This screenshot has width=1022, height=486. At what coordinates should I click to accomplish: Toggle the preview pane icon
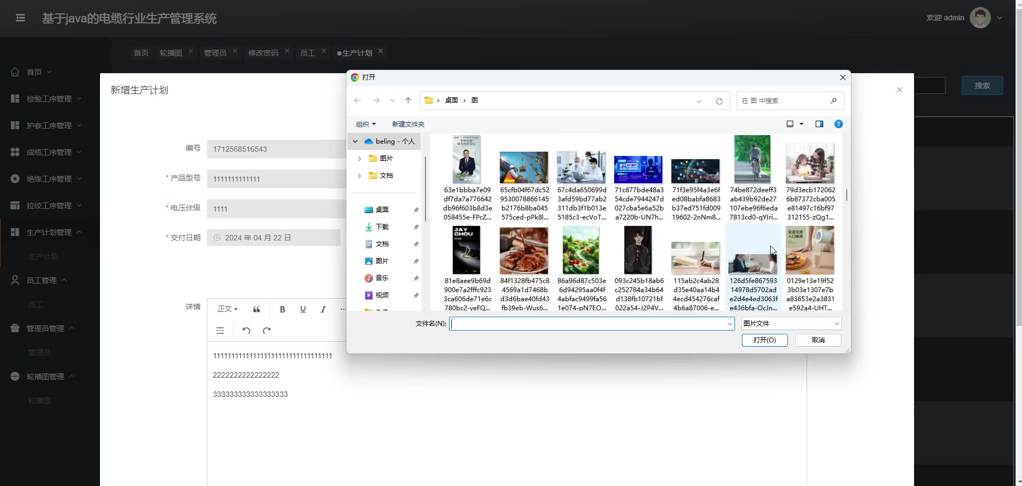point(819,124)
